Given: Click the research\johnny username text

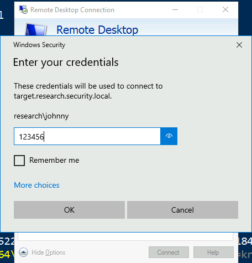Looking at the screenshot, I should 41,116.
